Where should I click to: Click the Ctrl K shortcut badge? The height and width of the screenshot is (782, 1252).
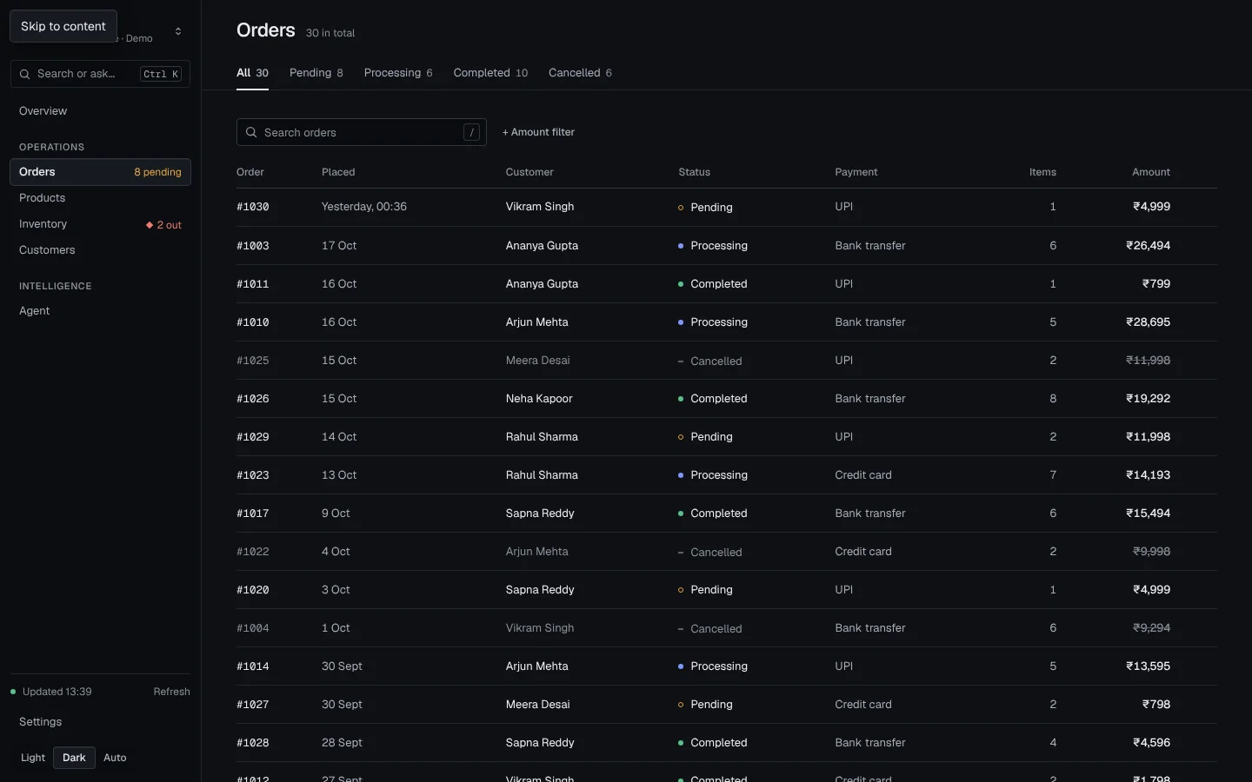coord(161,74)
